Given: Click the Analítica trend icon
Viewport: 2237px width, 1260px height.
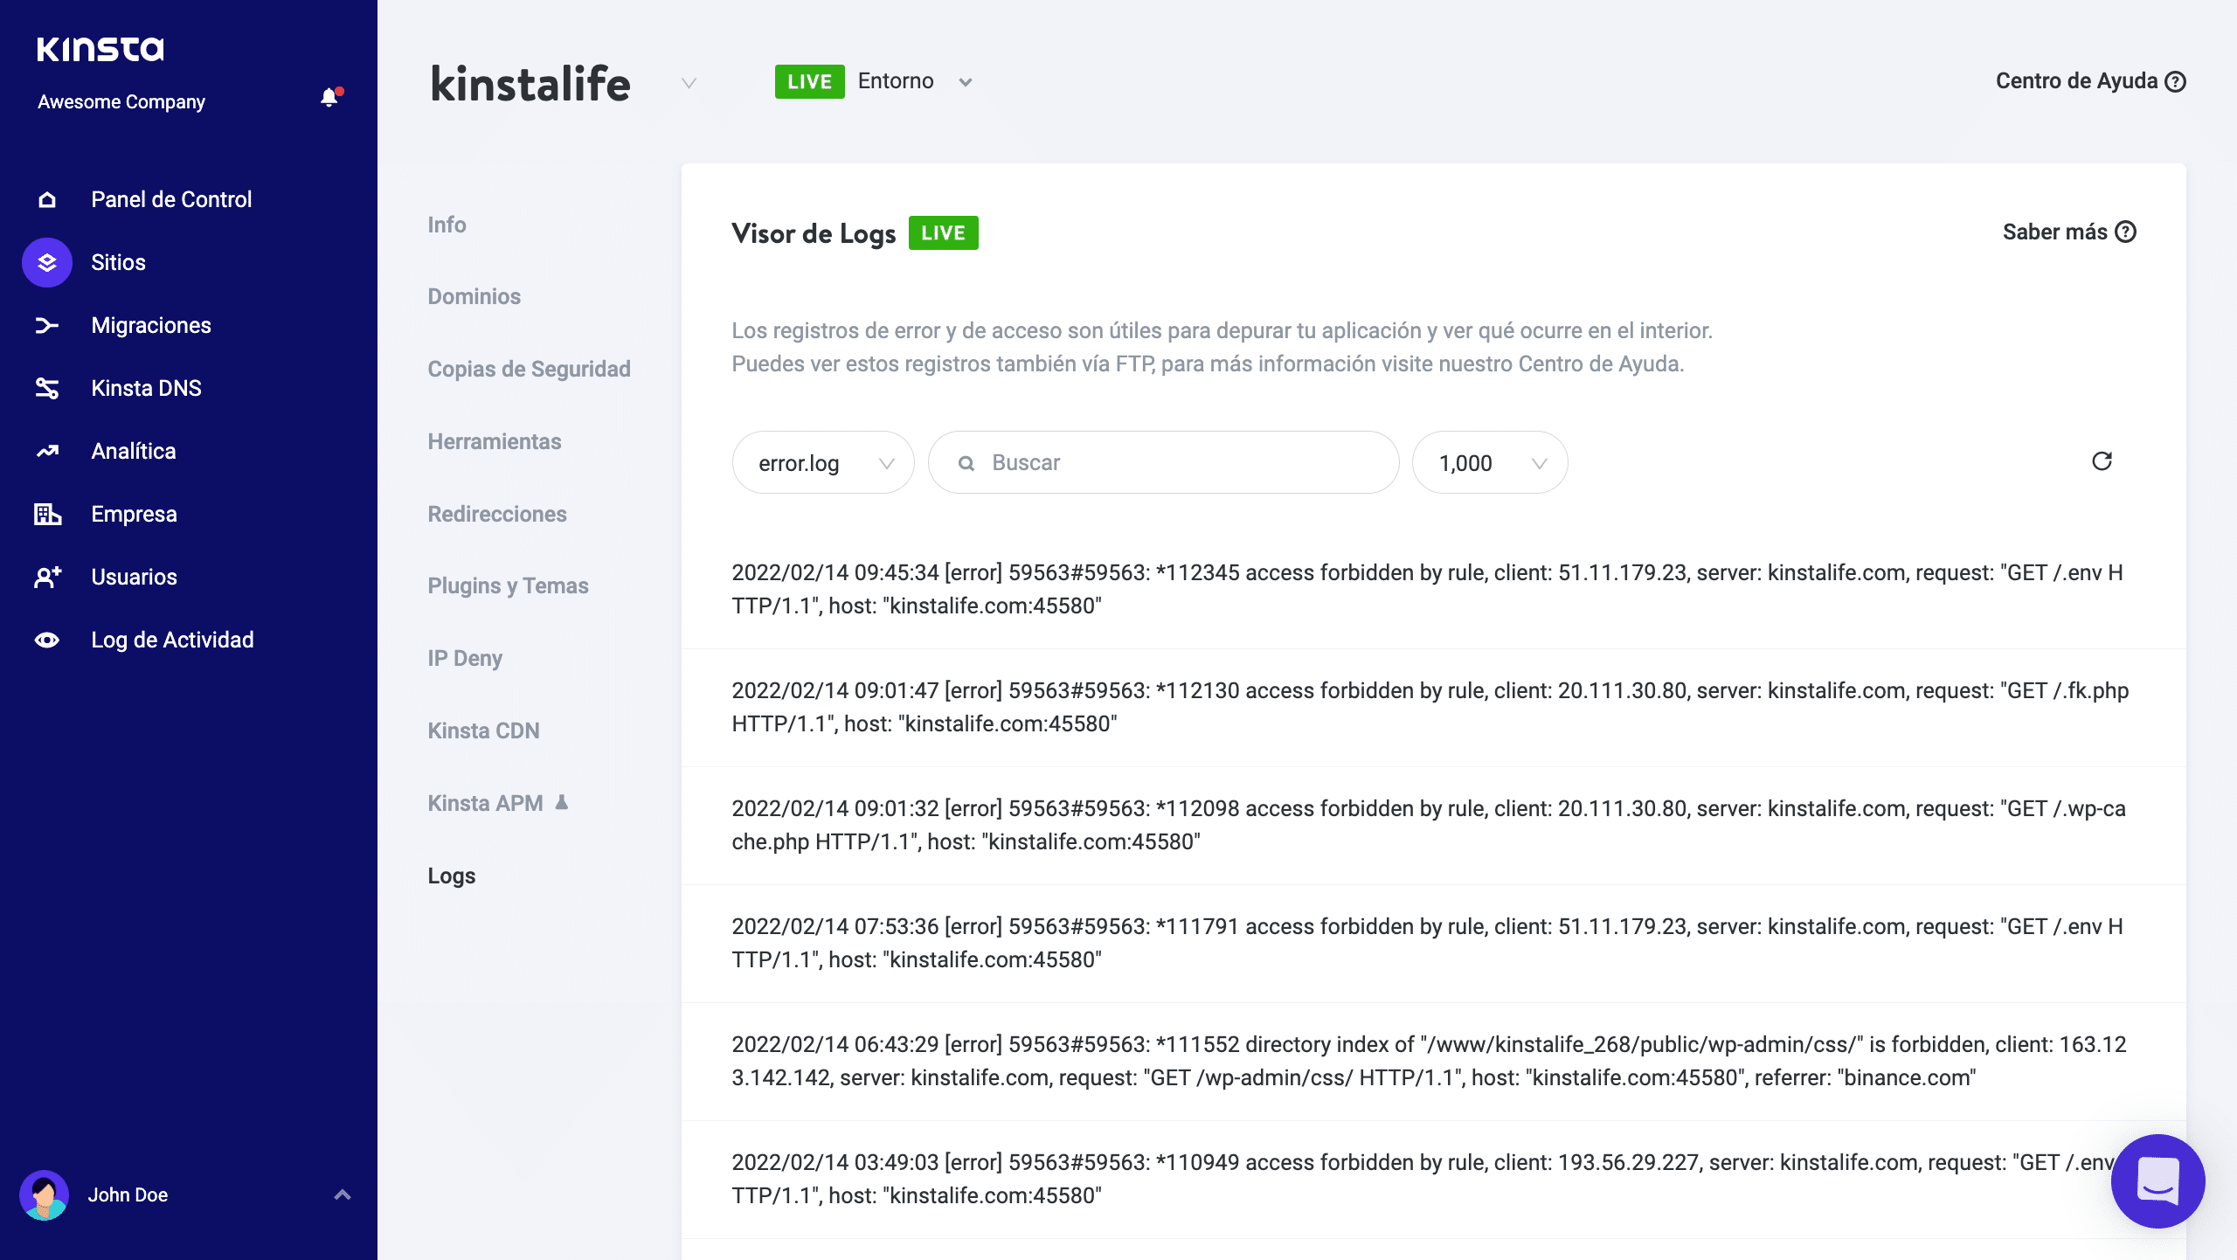Looking at the screenshot, I should (x=47, y=451).
